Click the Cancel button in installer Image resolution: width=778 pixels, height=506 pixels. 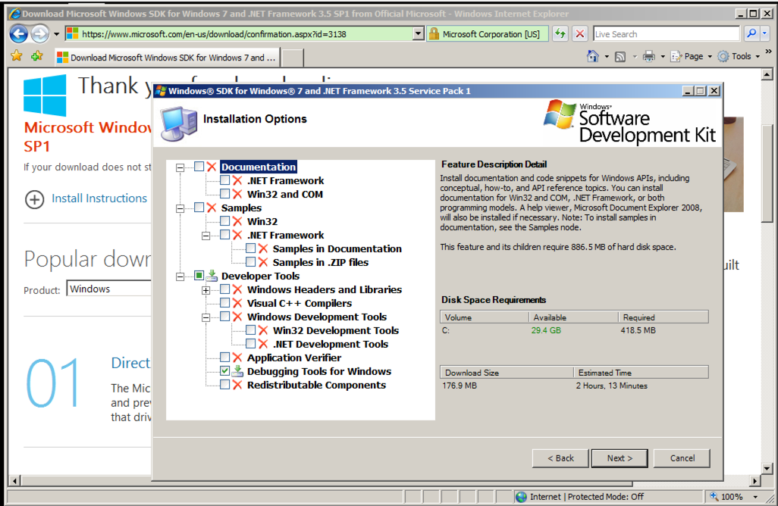point(682,458)
